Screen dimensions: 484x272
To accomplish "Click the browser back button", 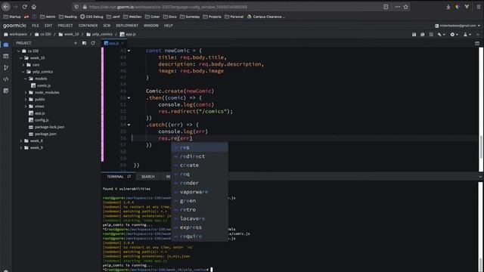I will pos(6,7).
